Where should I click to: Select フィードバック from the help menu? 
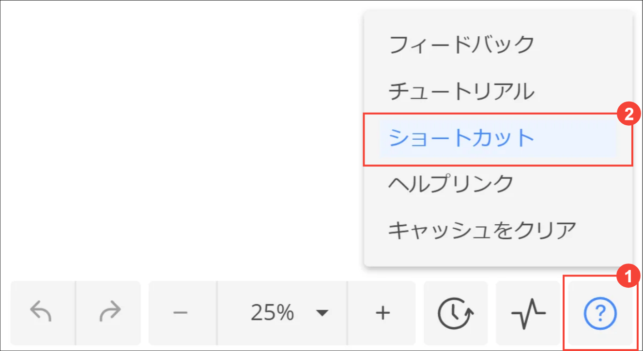coord(461,45)
